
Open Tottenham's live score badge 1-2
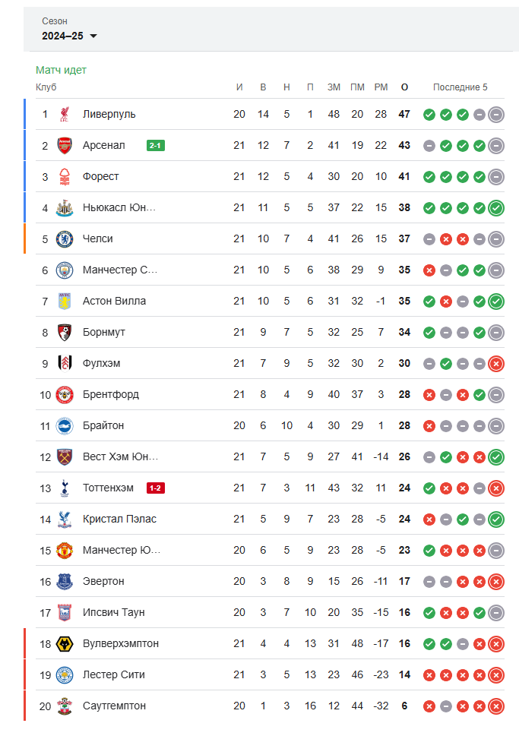pyautogui.click(x=156, y=488)
